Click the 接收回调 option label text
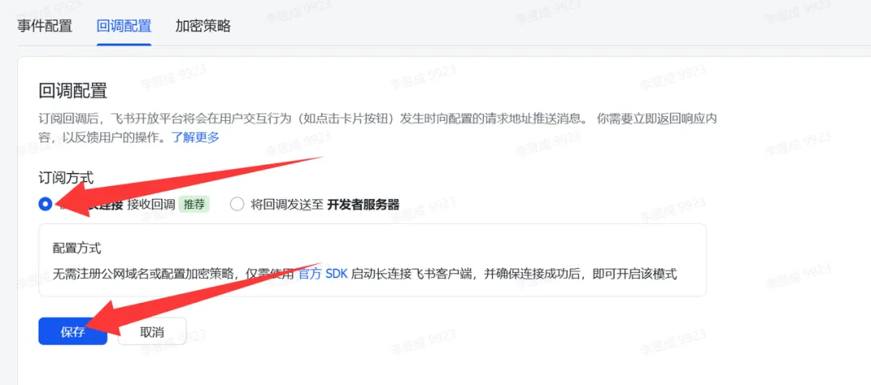The image size is (871, 385). tap(151, 204)
